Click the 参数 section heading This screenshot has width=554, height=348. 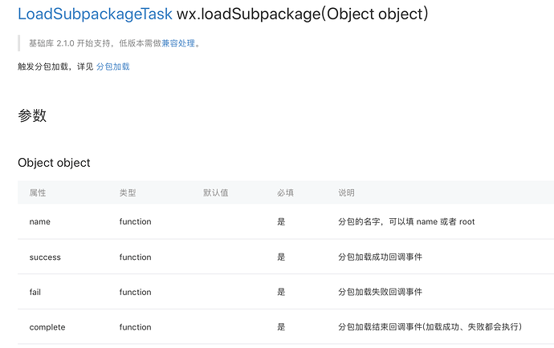(x=32, y=115)
